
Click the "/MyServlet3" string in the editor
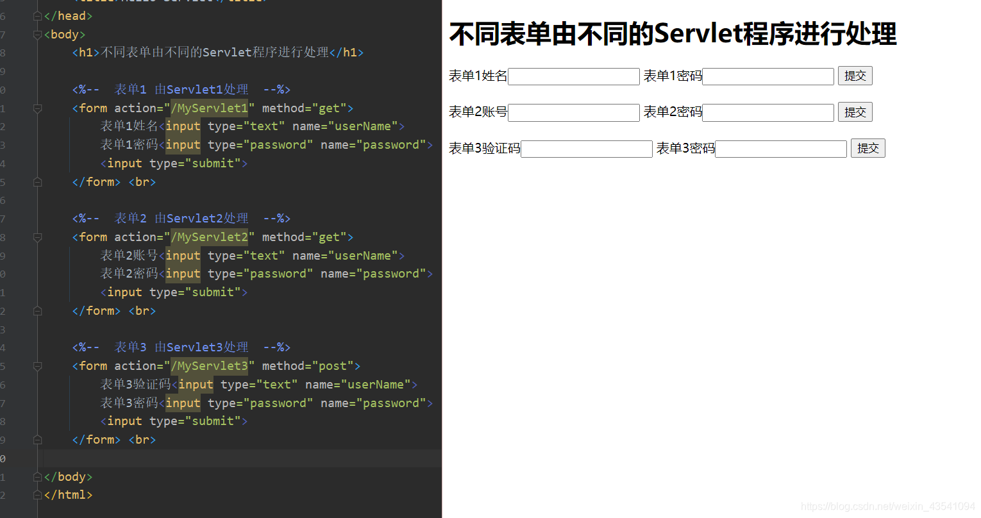coord(210,365)
